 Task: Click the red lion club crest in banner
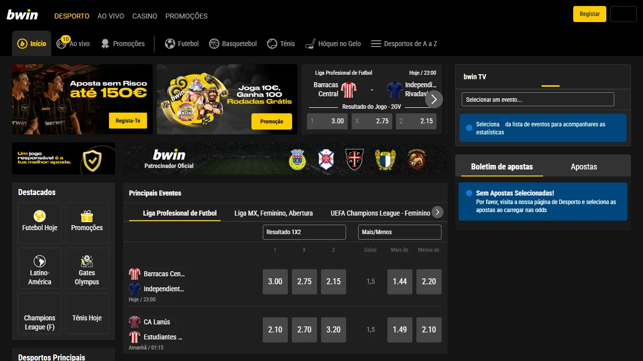pos(416,159)
